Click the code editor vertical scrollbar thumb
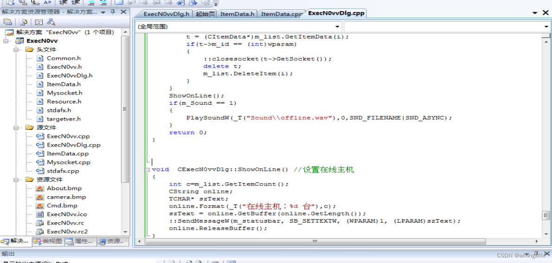This screenshot has width=552, height=263. tap(546, 215)
